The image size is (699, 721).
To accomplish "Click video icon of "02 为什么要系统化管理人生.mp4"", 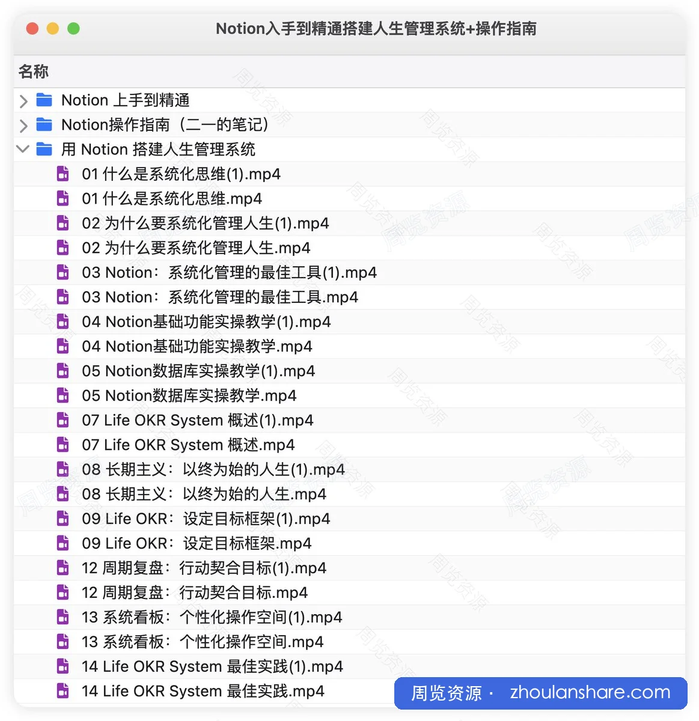I will pos(63,248).
